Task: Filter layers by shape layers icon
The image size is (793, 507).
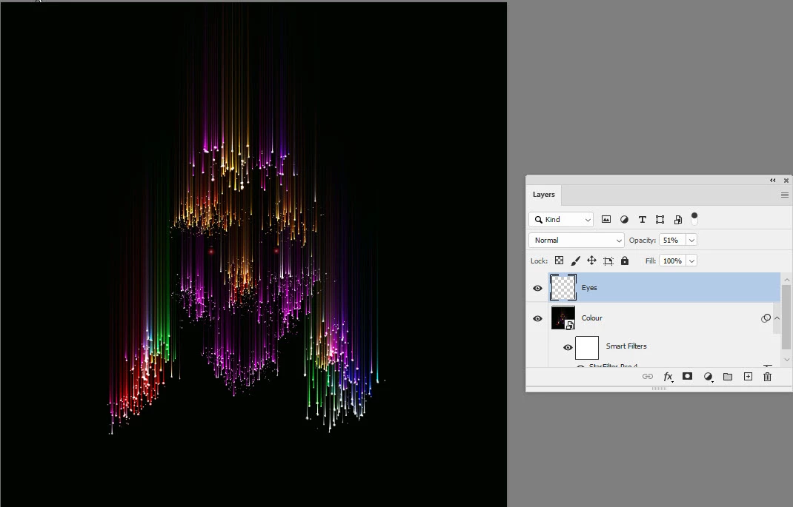Action: pyautogui.click(x=660, y=219)
